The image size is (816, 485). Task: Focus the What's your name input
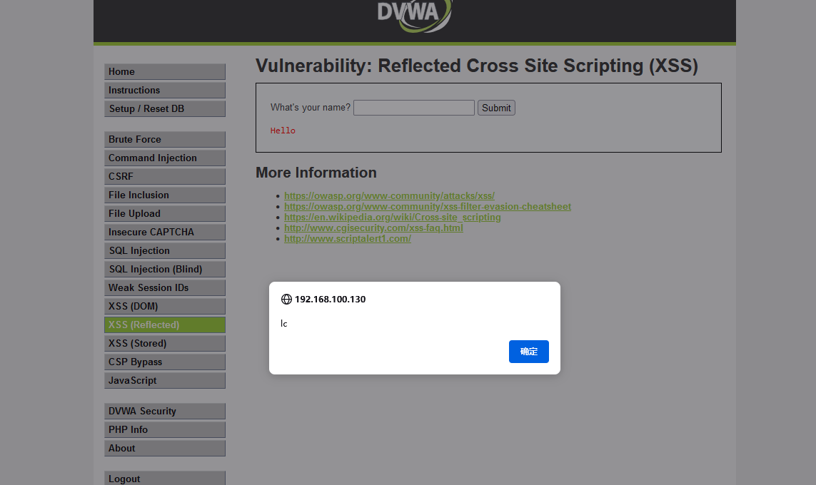coord(414,108)
